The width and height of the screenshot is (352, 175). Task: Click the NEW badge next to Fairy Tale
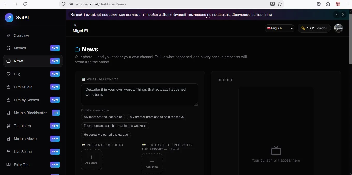coord(55,165)
